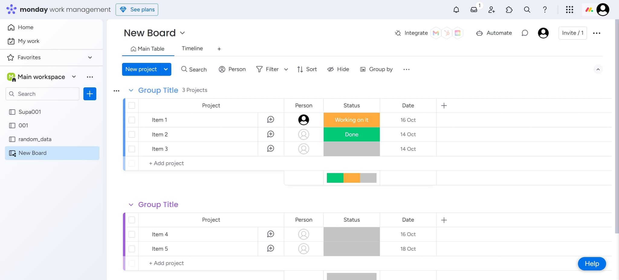Tick the checkbox for Item 4
The image size is (619, 280).
(x=132, y=234)
